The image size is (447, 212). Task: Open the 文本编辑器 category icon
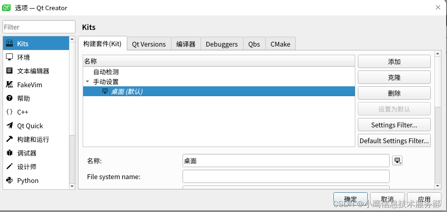point(9,71)
